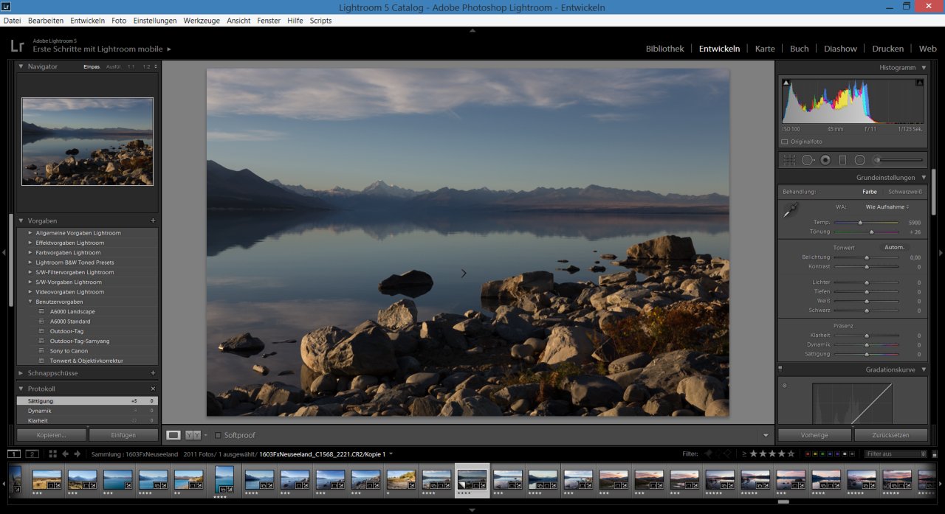
Task: Choose Schwarzweiß treatment
Action: (x=904, y=192)
